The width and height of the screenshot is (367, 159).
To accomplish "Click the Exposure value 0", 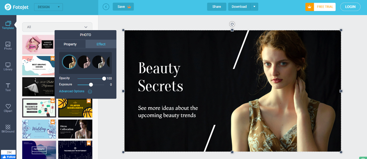I will click(111, 85).
